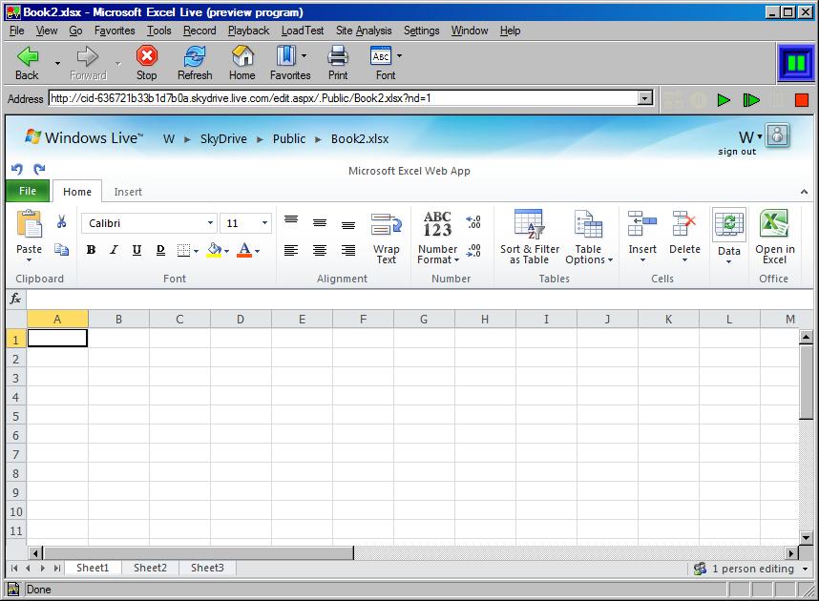Click the Public breadcrumb link
The width and height of the screenshot is (819, 601).
(x=289, y=139)
